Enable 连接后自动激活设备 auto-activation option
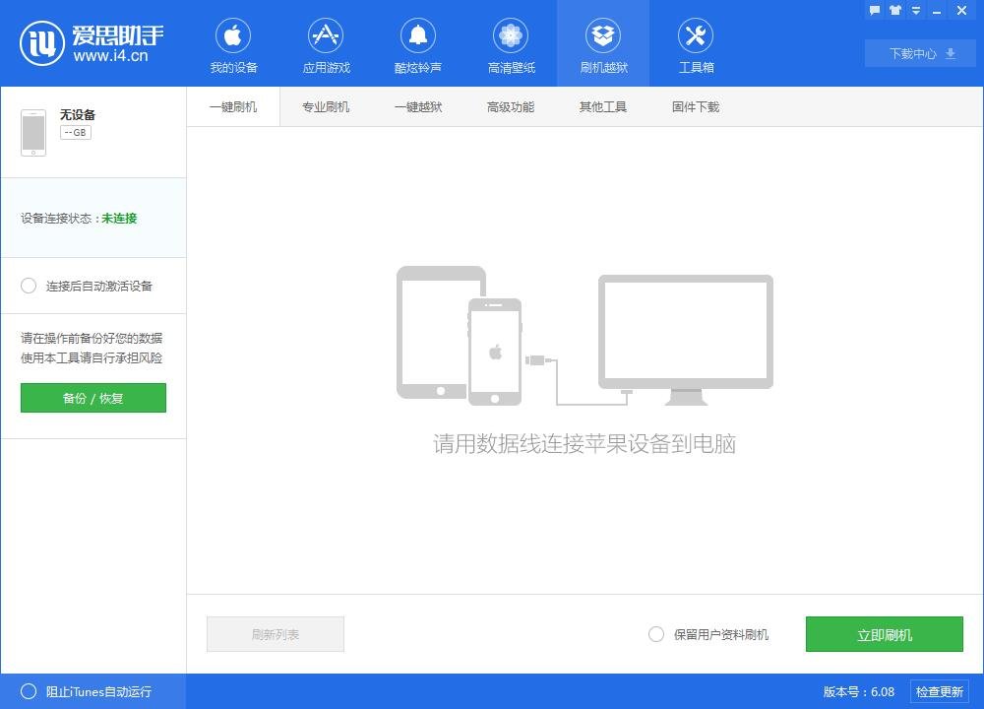 click(29, 286)
